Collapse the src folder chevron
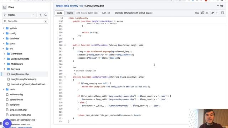This screenshot has width=228, height=128. tap(3, 49)
